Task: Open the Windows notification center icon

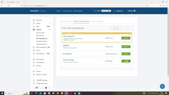Action: (166, 93)
